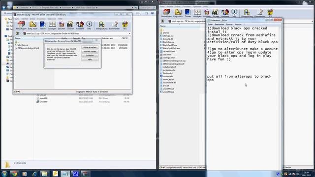Click Kommentar icon in alterOps WinRAR window
The image size is (315, 177).
click(114, 26)
